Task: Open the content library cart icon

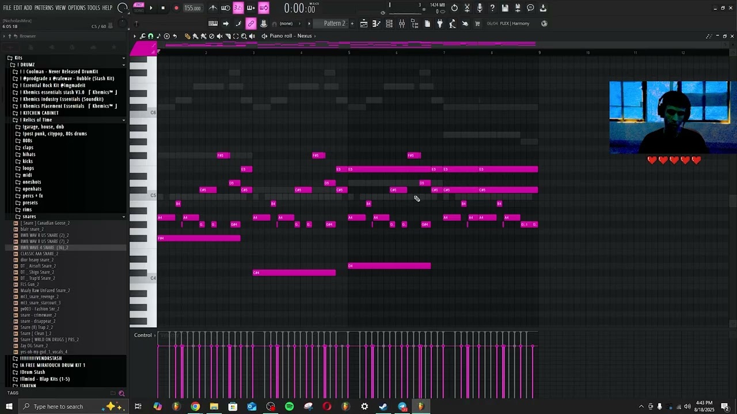Action: (x=477, y=24)
